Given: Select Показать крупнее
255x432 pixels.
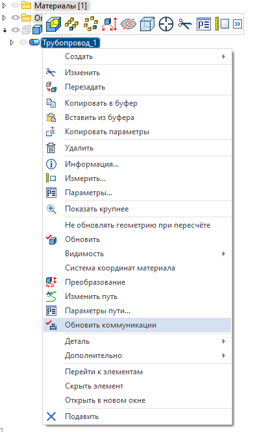Looking at the screenshot, I should click(138, 209).
